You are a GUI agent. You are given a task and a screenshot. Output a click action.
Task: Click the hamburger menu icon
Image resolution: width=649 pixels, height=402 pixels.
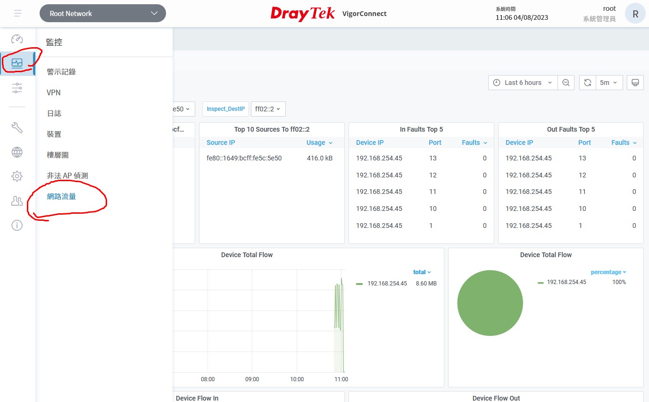(x=18, y=13)
